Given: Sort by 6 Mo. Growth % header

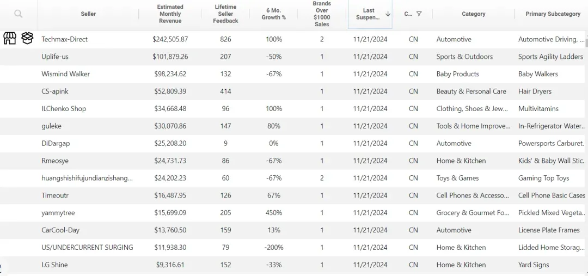Looking at the screenshot, I should [273, 14].
